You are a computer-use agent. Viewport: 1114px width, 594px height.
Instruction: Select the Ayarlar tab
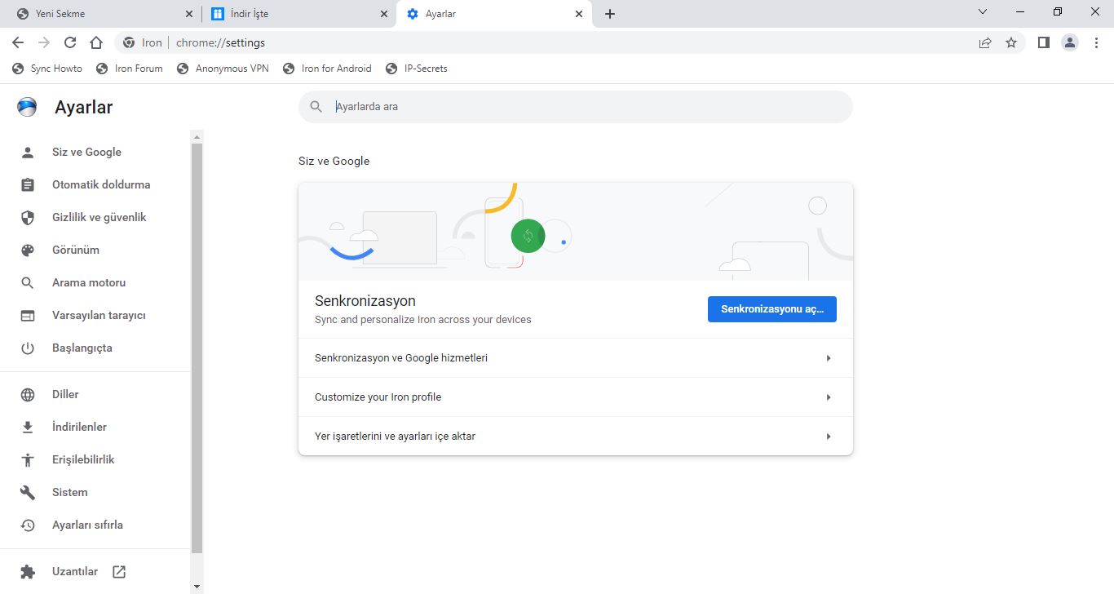493,14
